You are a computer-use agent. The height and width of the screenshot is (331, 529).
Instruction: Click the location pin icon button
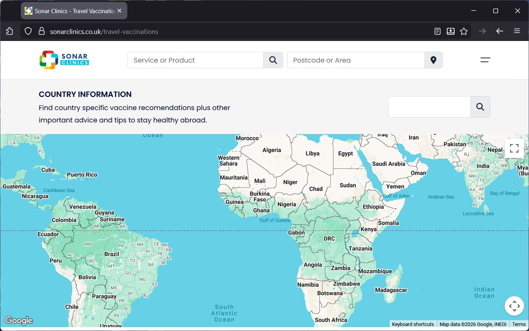(433, 60)
